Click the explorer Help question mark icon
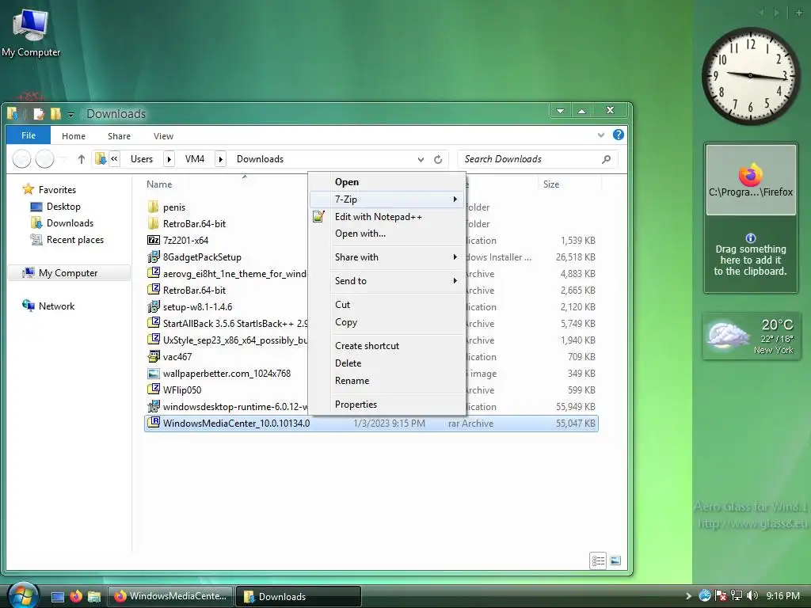The width and height of the screenshot is (811, 608). (x=618, y=135)
